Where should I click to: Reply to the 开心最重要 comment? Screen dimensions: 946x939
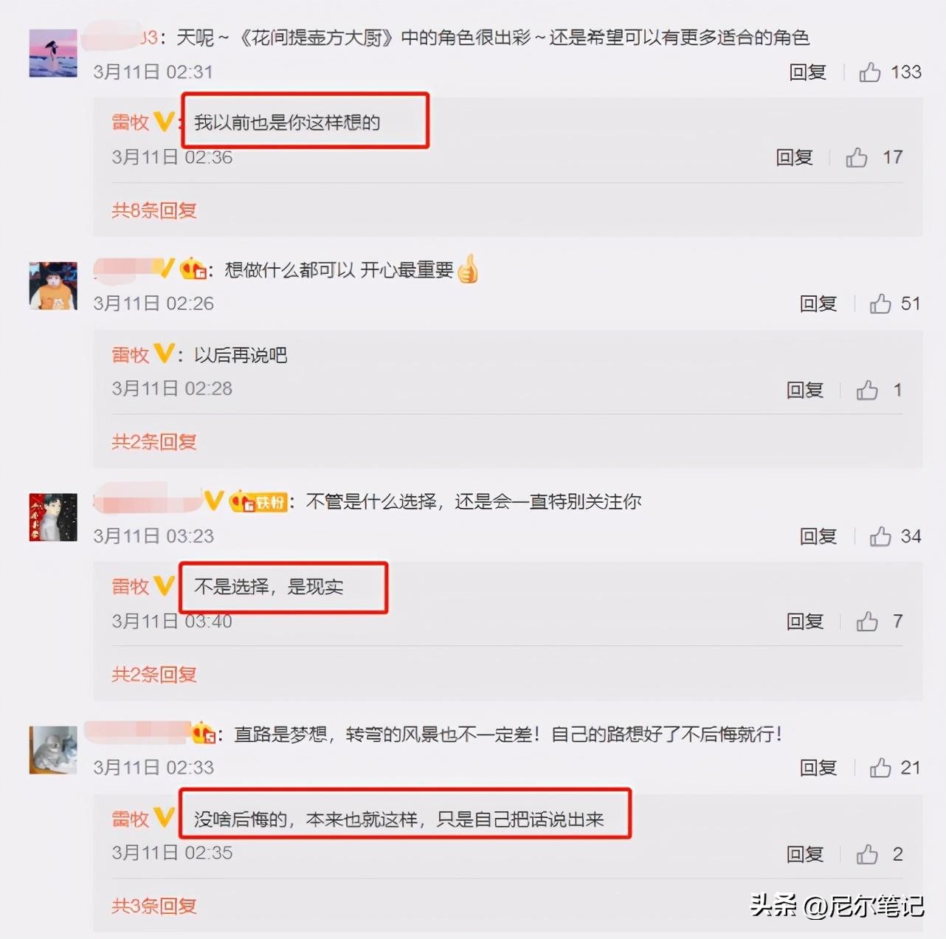pyautogui.click(x=818, y=303)
